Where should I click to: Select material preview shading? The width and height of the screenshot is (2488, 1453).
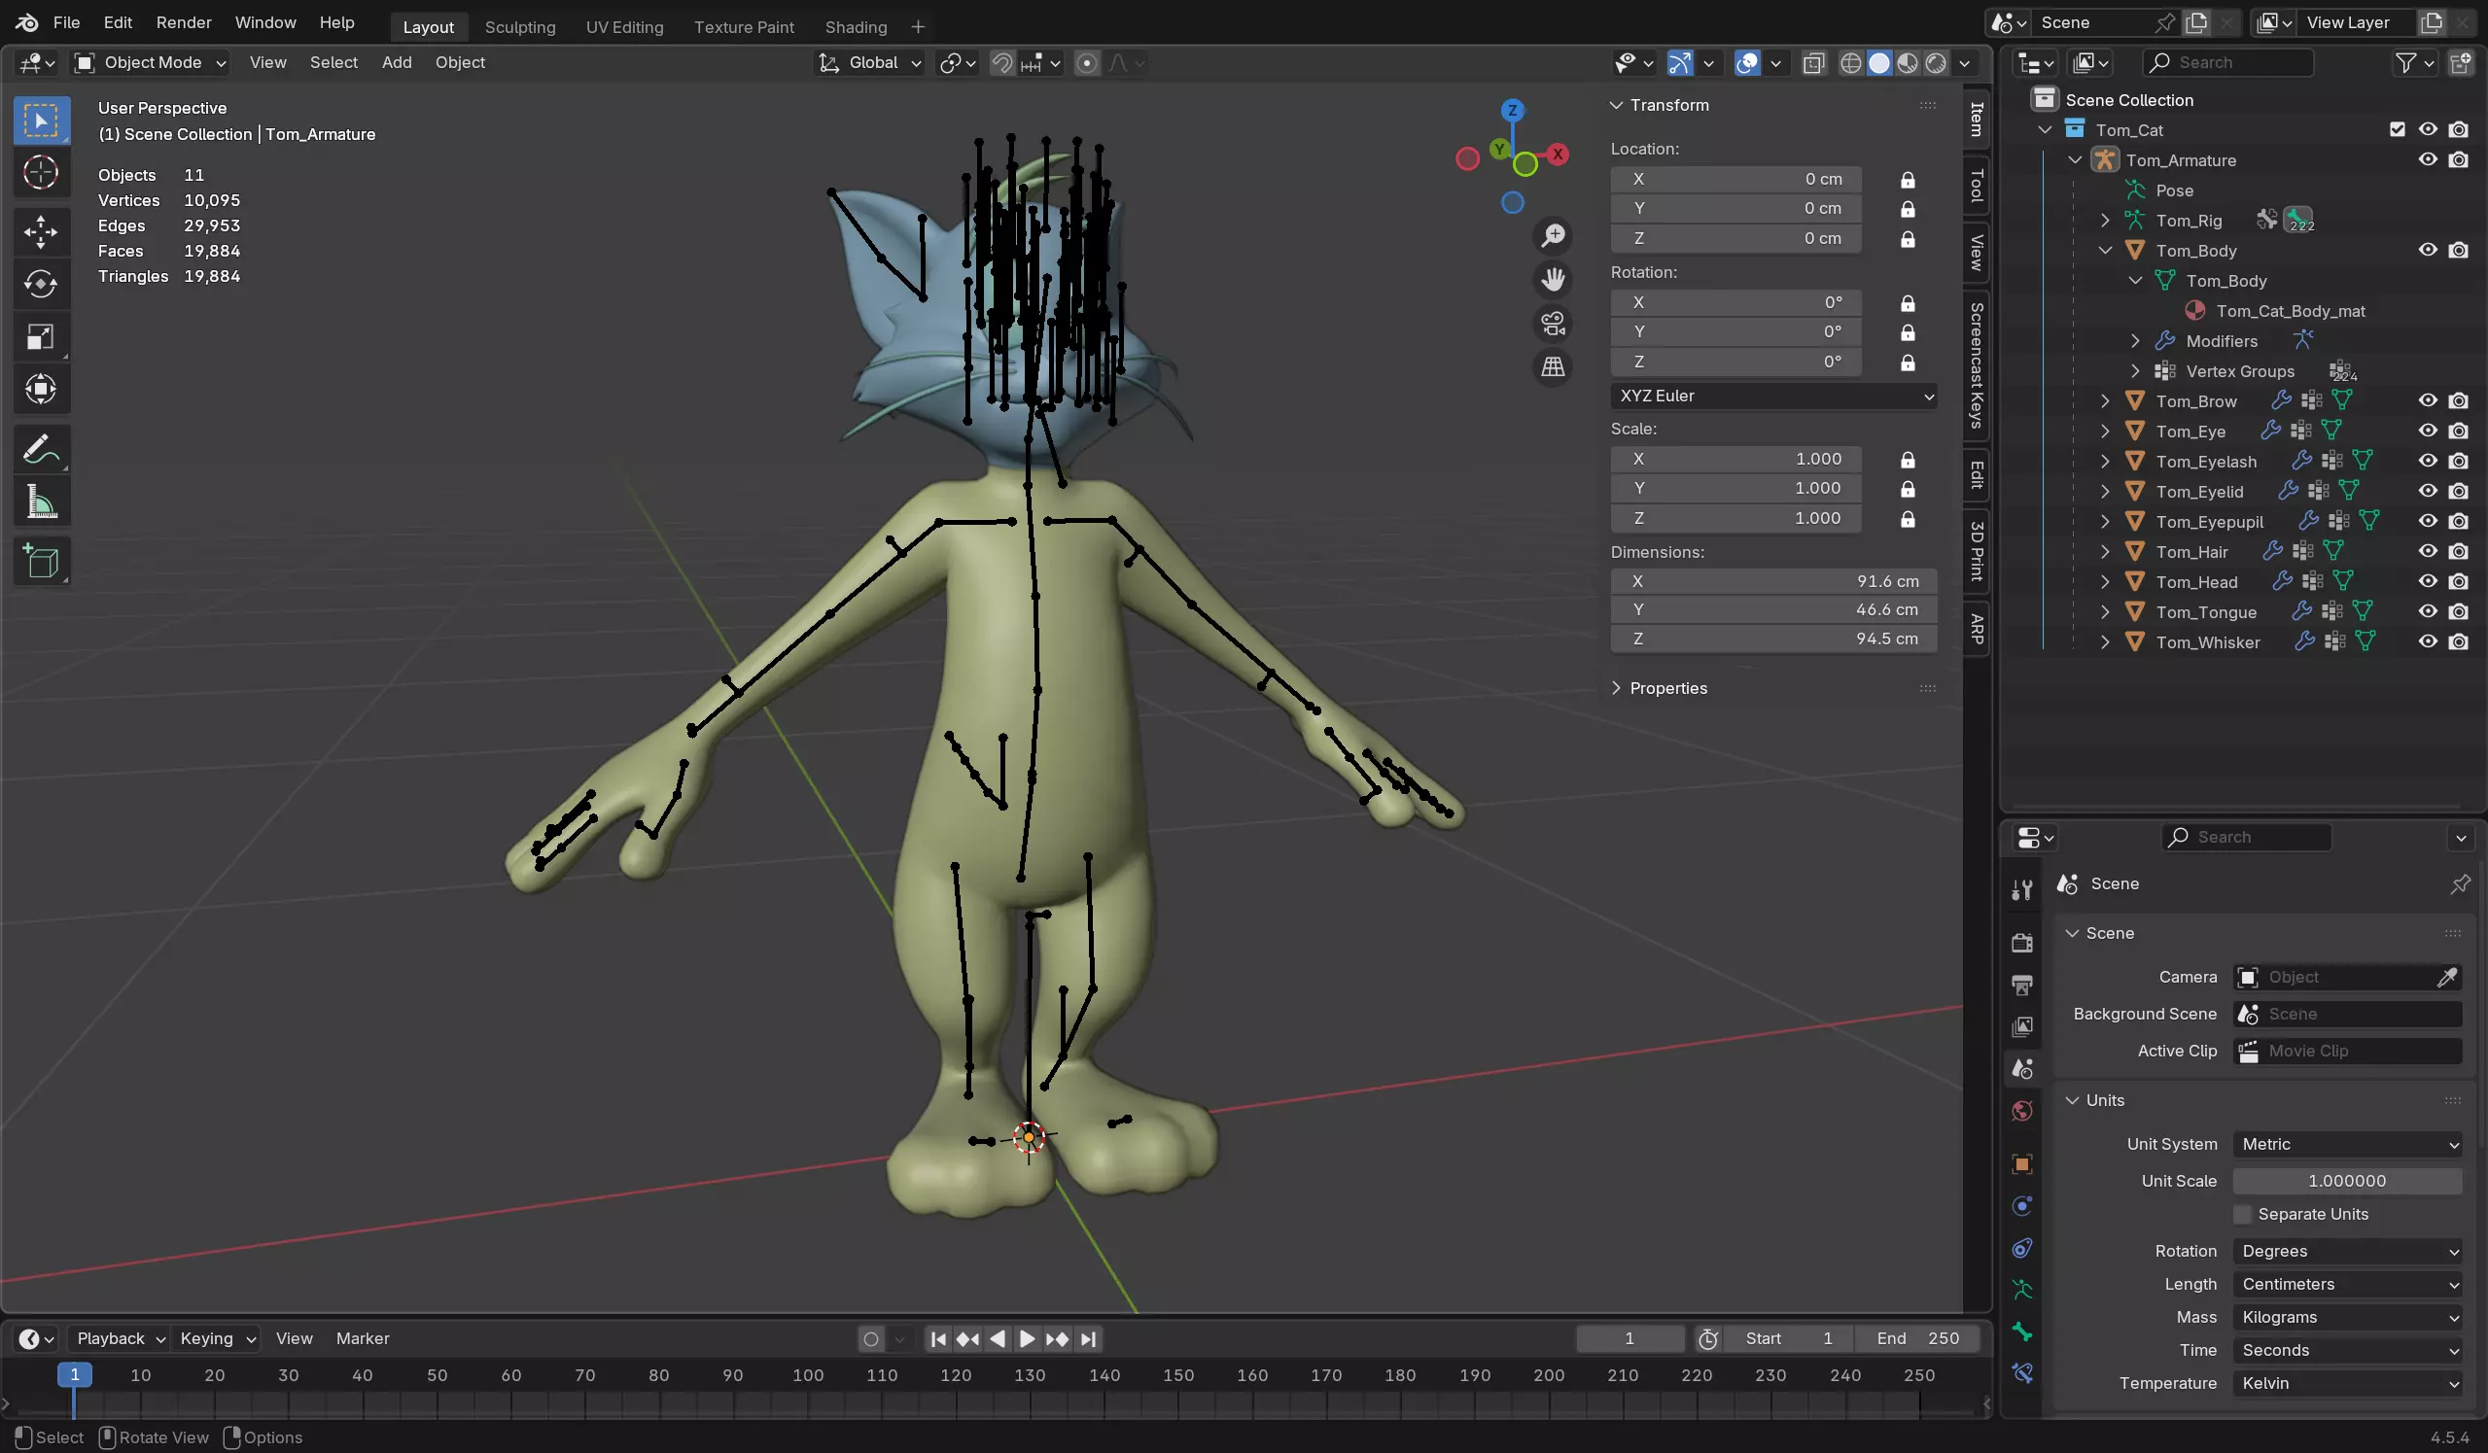[1908, 63]
